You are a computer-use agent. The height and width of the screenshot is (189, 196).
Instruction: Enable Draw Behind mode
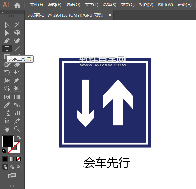[x=12, y=167]
